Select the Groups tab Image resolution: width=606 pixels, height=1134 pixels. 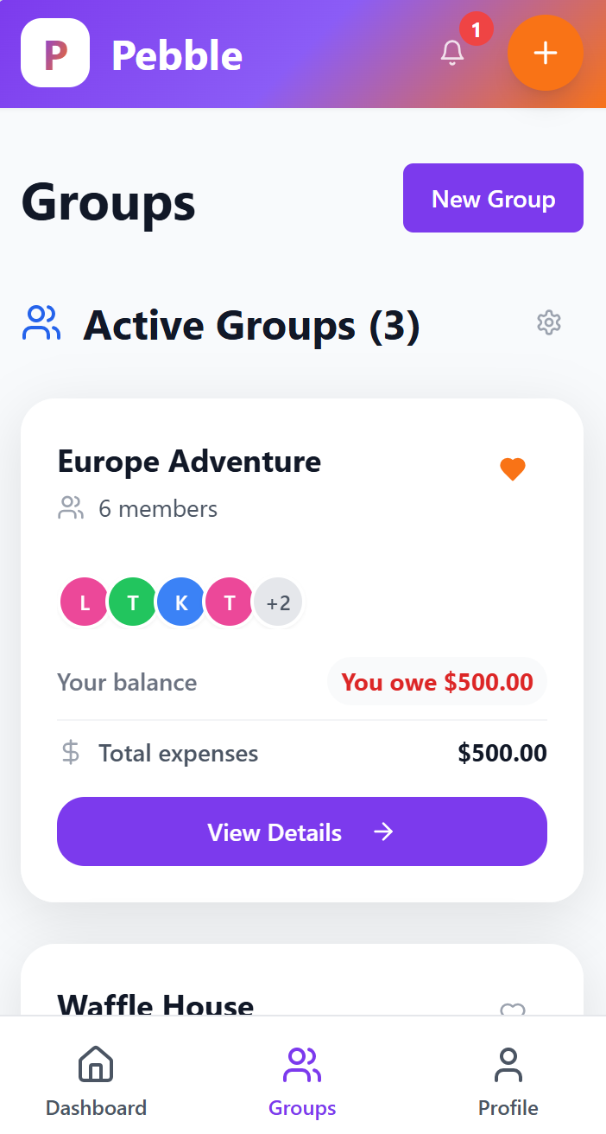tap(302, 1080)
